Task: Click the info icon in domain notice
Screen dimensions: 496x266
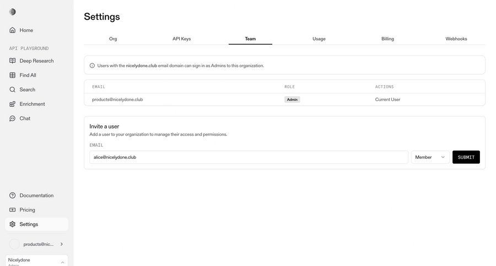Action: (x=92, y=65)
